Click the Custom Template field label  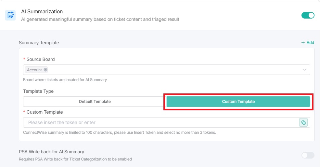(45, 112)
